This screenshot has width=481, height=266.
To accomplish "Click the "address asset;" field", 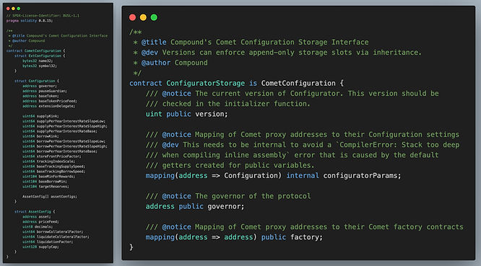I will point(37,217).
